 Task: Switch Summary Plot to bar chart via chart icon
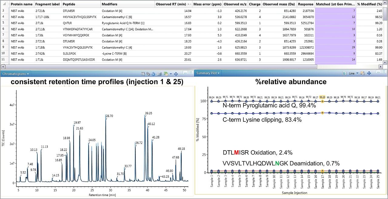pyautogui.click(x=345, y=73)
